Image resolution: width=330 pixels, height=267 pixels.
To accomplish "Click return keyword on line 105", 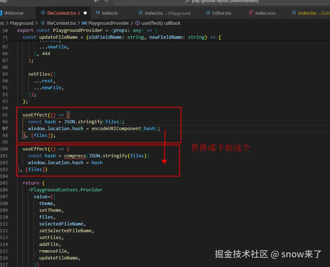I will tap(31, 183).
